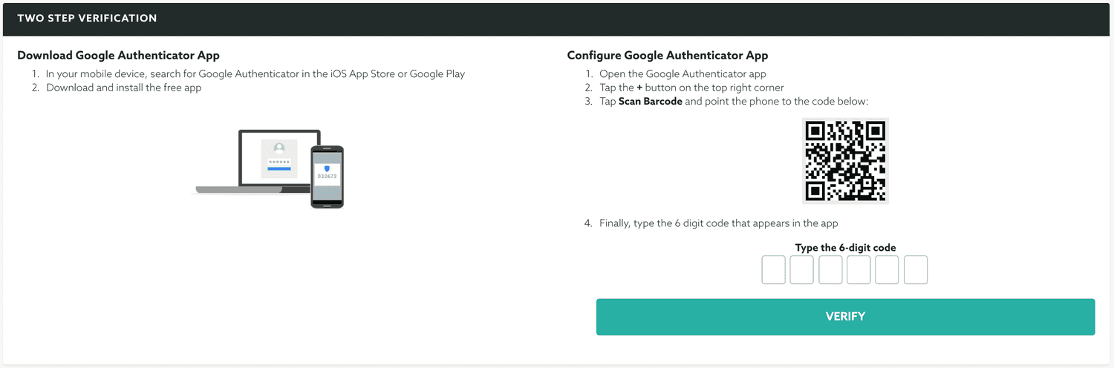Click the TWO STEP VERIFICATION header title

click(87, 18)
